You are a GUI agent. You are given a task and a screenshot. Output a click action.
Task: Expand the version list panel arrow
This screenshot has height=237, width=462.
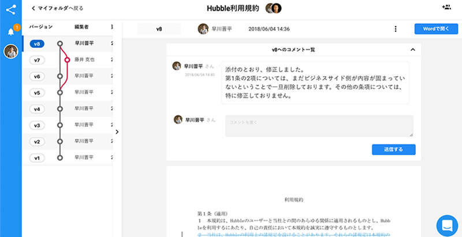(x=117, y=131)
